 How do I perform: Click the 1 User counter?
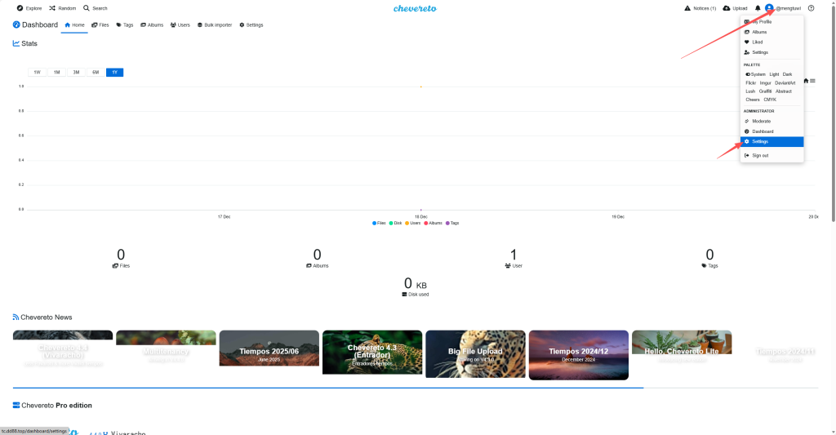[x=514, y=258]
